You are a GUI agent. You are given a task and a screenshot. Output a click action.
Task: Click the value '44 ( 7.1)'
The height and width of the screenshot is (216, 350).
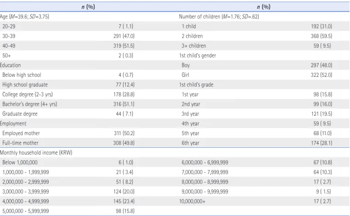(124, 114)
